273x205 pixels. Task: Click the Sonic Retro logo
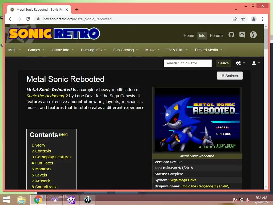[54, 34]
